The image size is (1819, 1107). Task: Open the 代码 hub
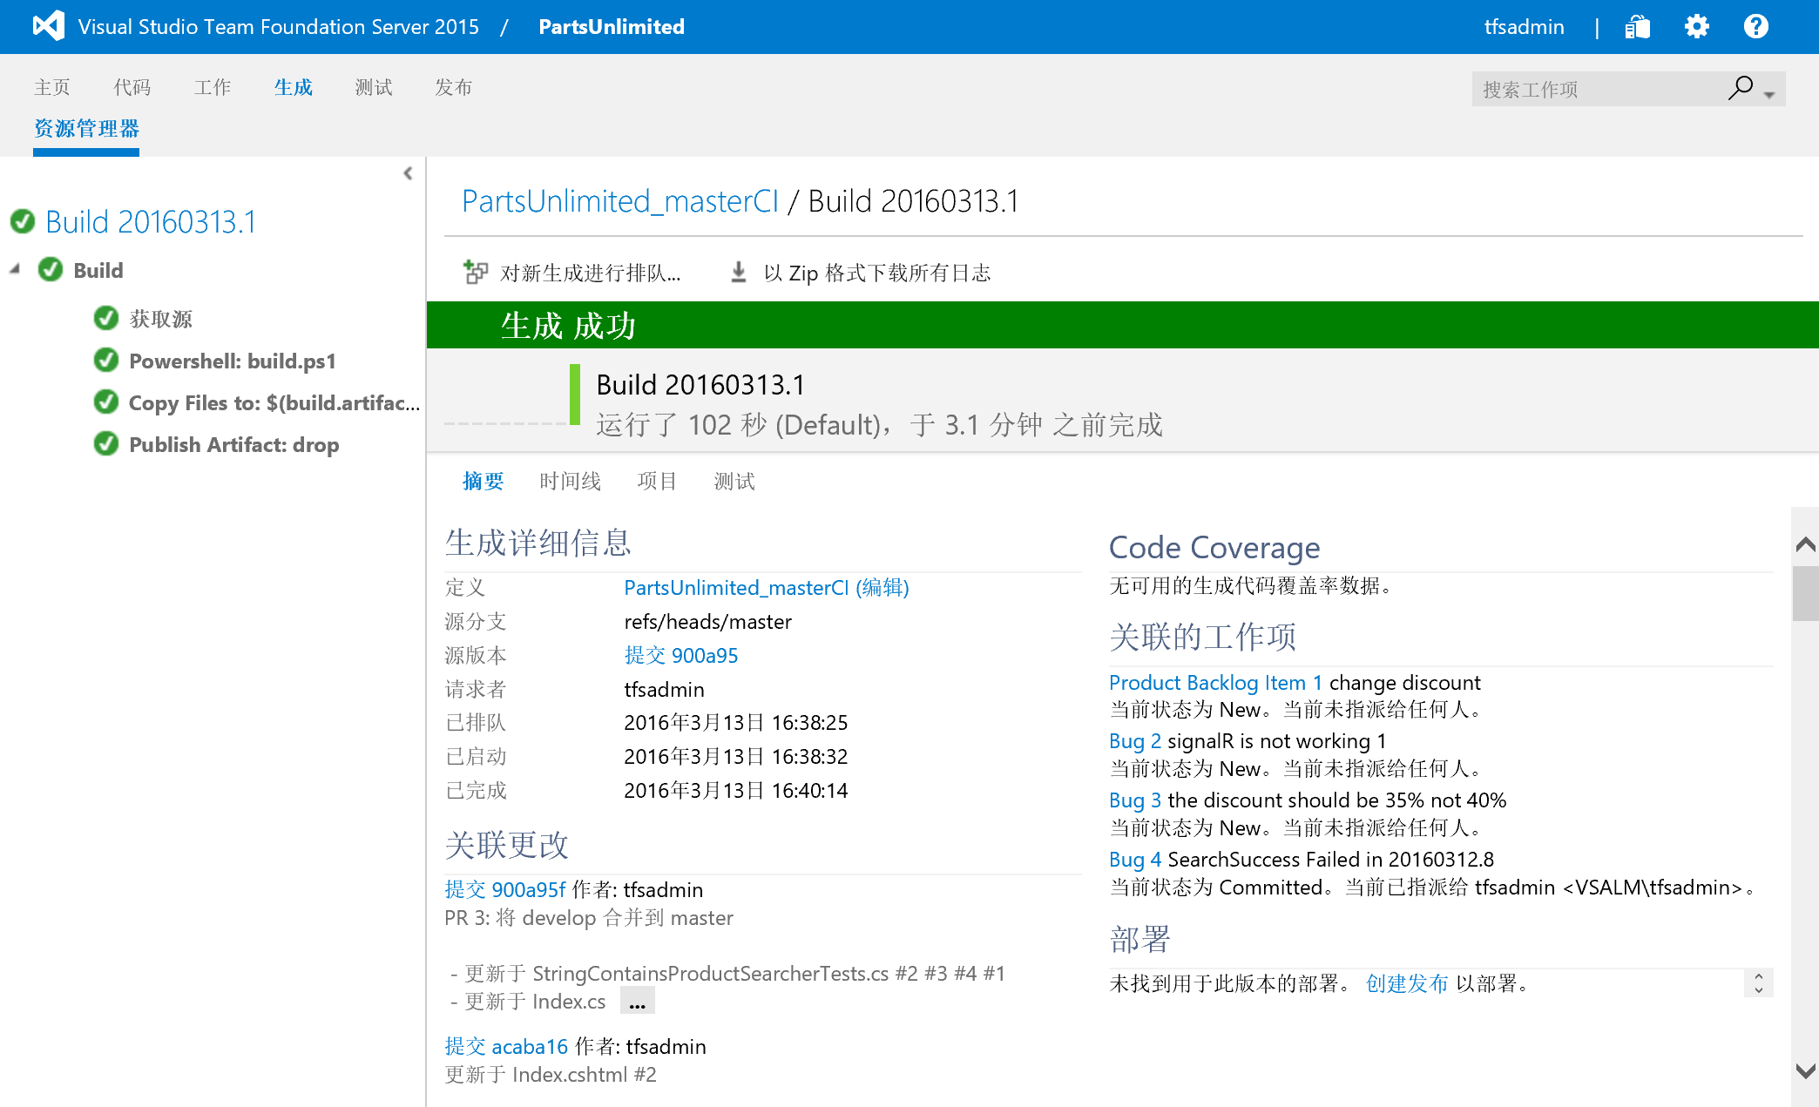(x=132, y=87)
